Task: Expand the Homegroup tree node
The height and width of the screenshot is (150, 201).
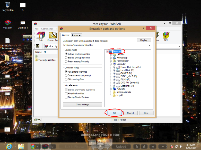Action: (x=110, y=58)
